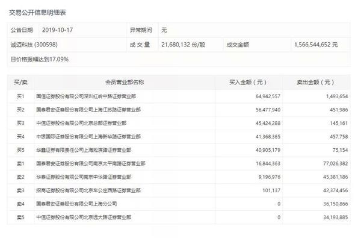The height and width of the screenshot is (238, 361).
Task: Select the buy amount 64,942,557
Action: pyautogui.click(x=268, y=96)
